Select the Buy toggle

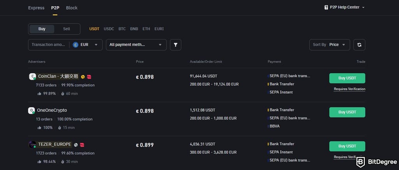tap(42, 29)
